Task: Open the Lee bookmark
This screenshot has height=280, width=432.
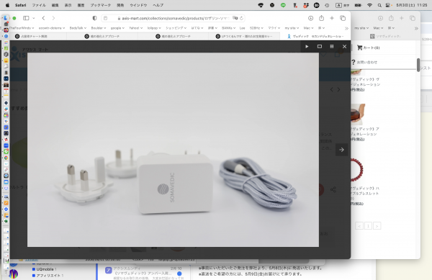Action: [x=242, y=28]
